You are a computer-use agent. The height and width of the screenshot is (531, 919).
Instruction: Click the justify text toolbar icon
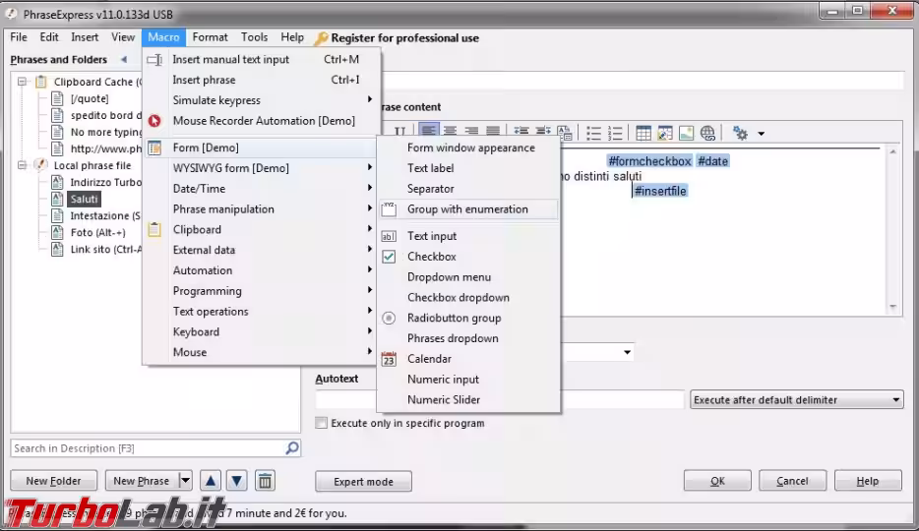(x=493, y=133)
